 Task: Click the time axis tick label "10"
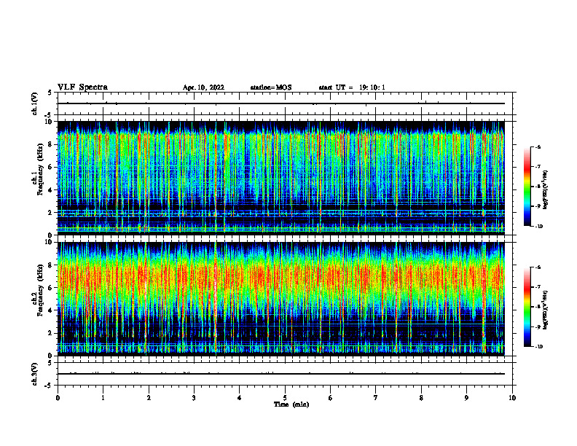(512, 398)
